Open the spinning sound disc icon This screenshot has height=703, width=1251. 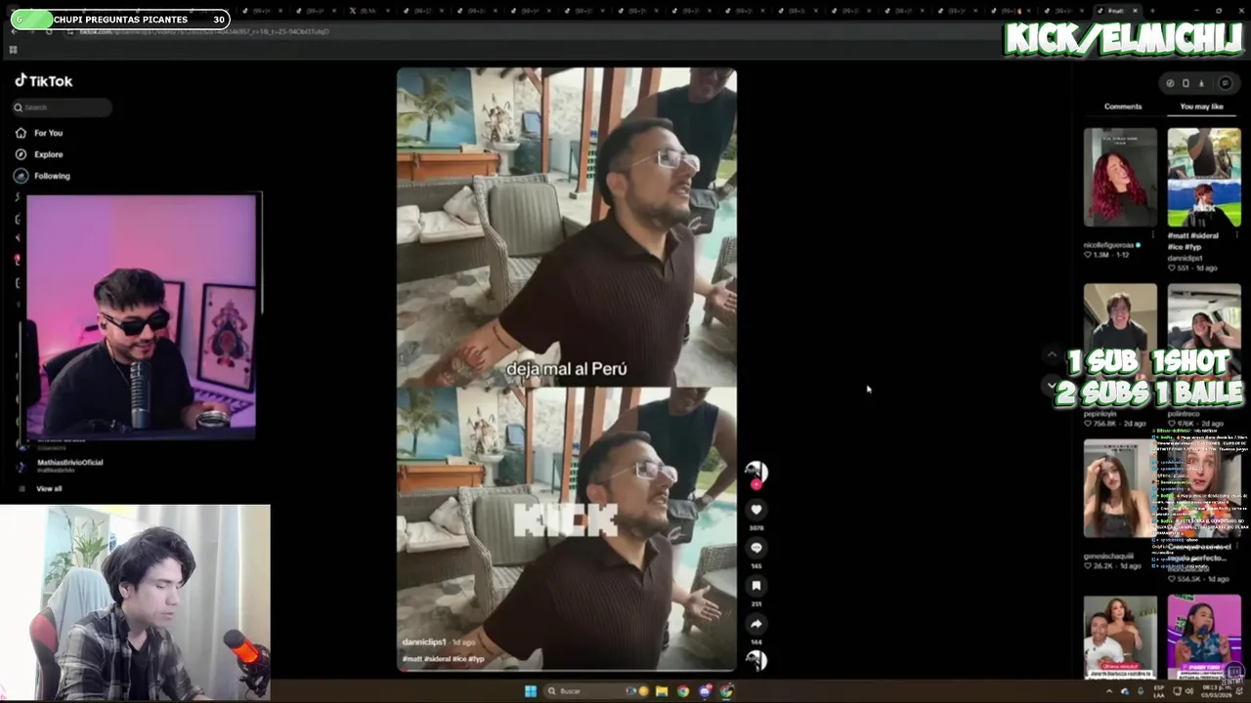click(x=755, y=660)
